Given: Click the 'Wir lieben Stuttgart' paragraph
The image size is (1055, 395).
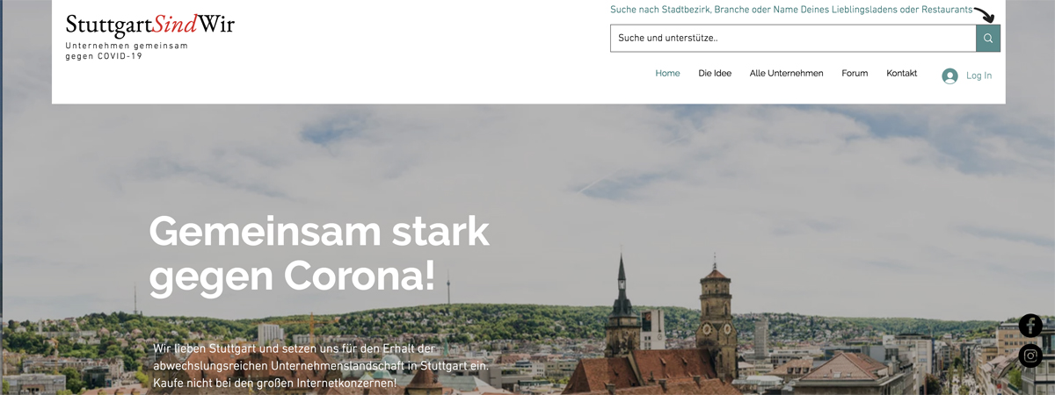Looking at the screenshot, I should (320, 366).
